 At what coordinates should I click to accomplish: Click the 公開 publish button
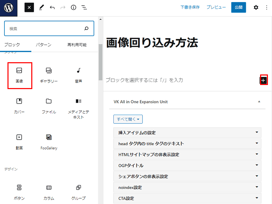pyautogui.click(x=238, y=7)
